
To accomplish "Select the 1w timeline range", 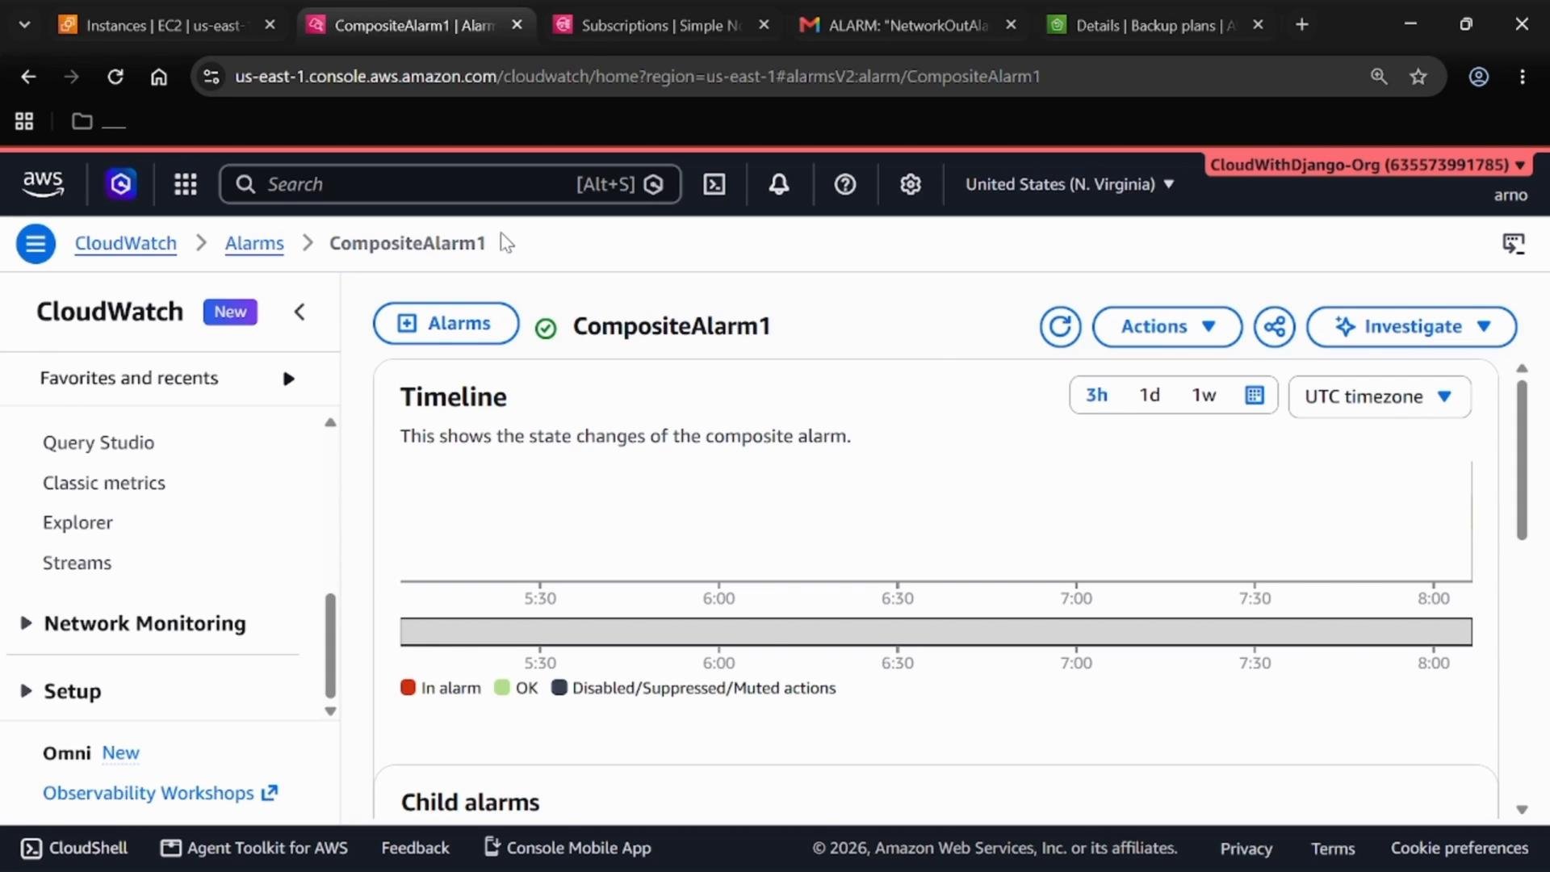I will pos(1204,395).
